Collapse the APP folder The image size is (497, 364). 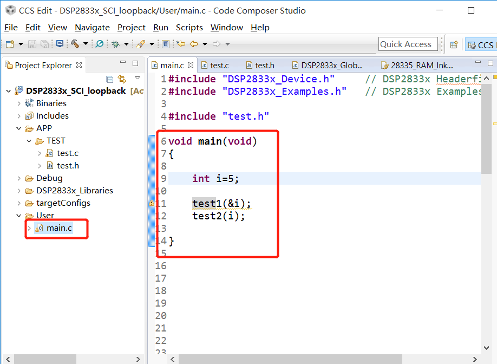point(19,128)
